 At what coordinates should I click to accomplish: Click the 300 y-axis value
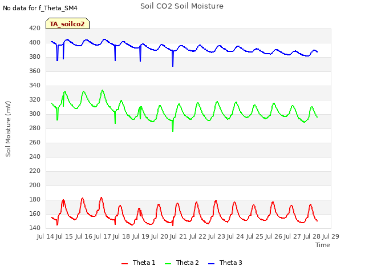coord(35,114)
